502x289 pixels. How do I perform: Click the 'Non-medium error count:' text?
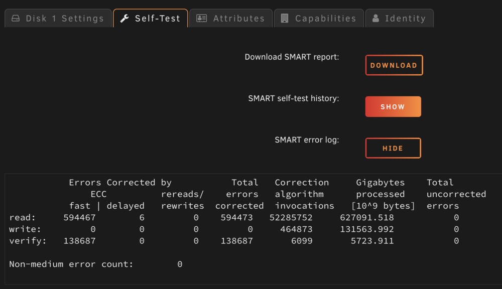[71, 264]
